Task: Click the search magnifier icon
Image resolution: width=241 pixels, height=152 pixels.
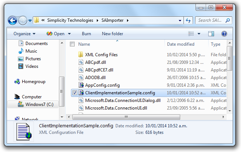Action: point(228,20)
